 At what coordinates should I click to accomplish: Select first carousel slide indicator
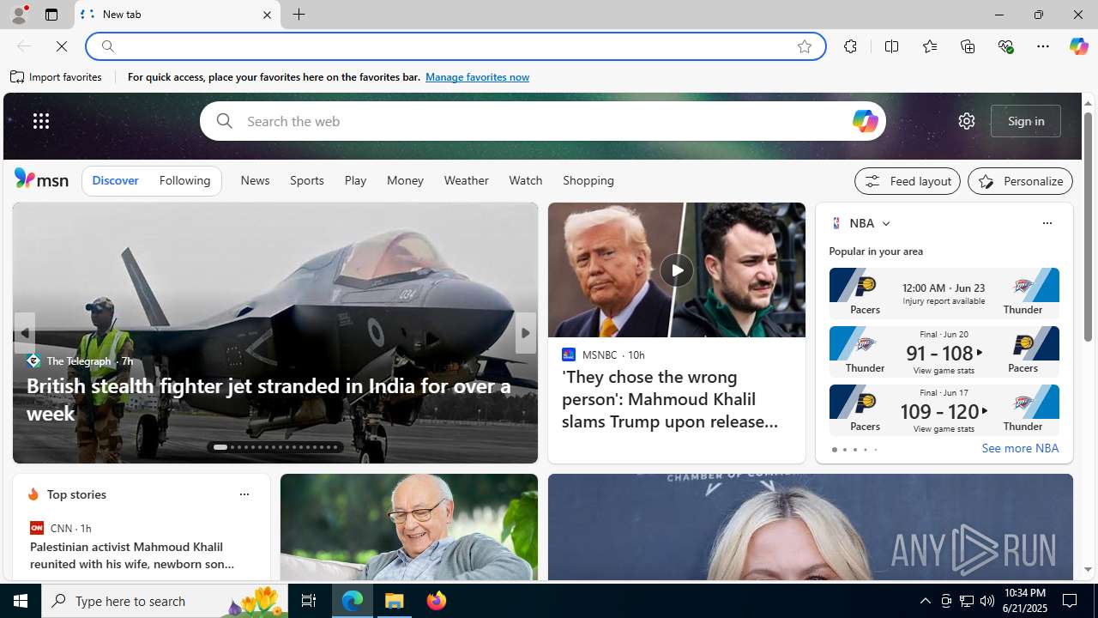(220, 447)
